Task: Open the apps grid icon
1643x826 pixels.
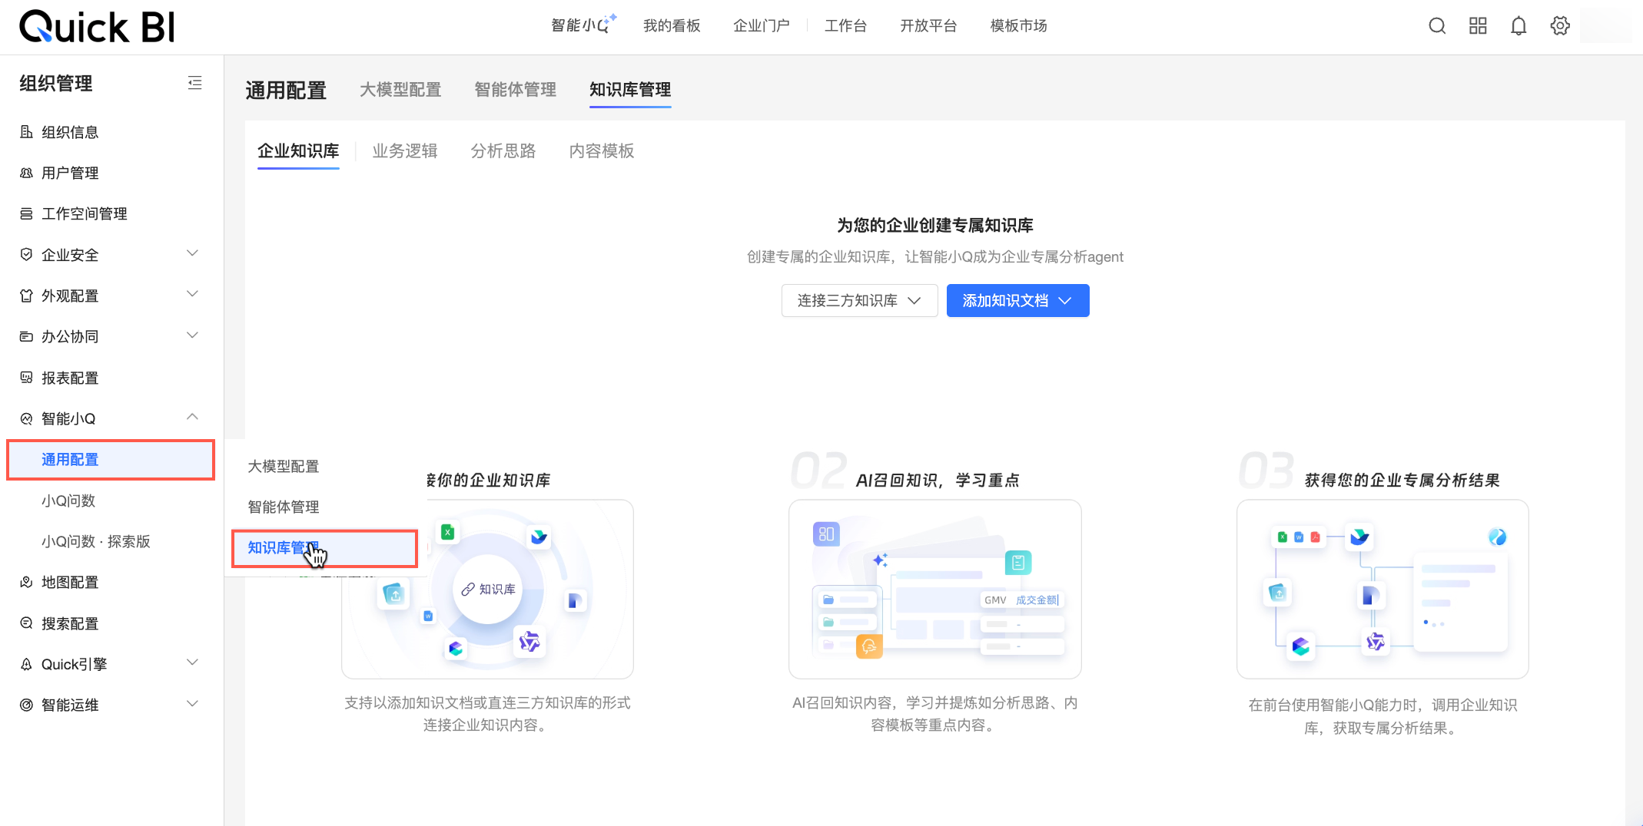Action: point(1478,26)
